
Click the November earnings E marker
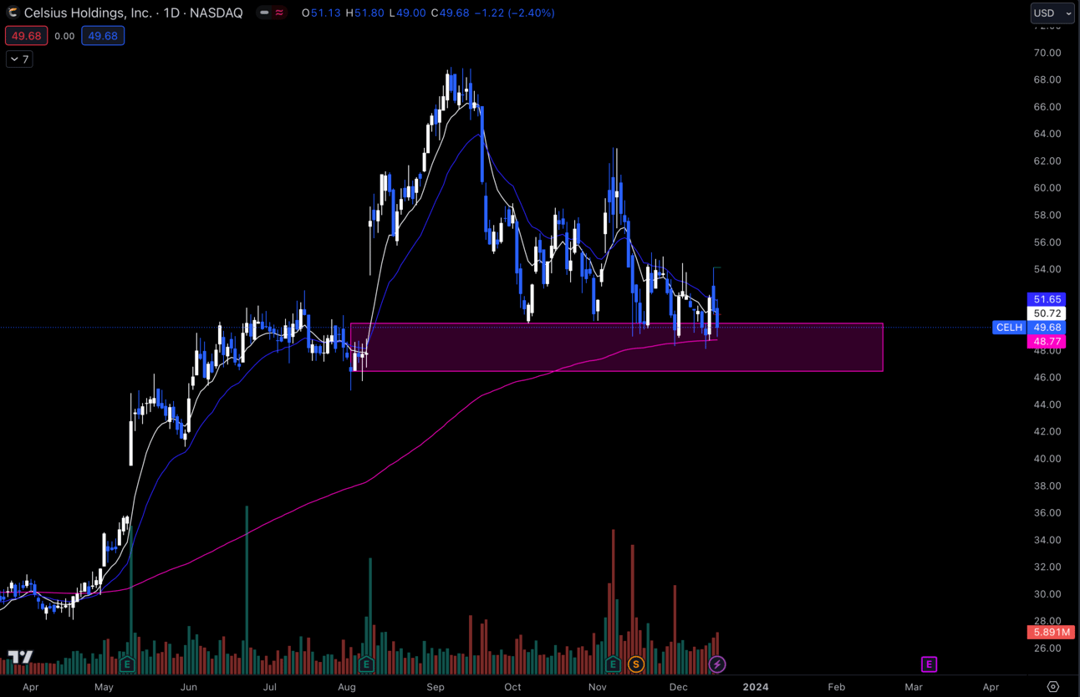point(613,664)
